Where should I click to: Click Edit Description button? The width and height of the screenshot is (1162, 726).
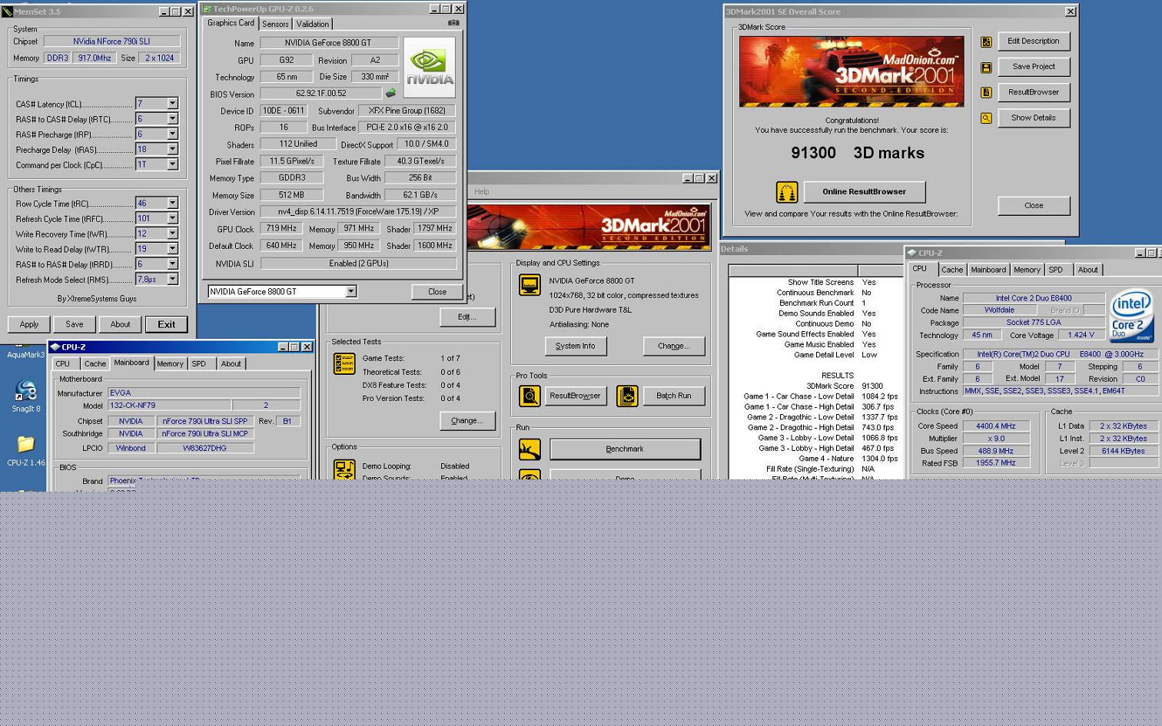[x=1034, y=41]
